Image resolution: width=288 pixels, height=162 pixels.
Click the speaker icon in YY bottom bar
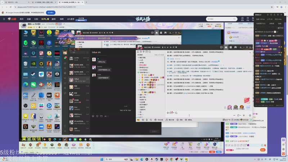pos(143,120)
